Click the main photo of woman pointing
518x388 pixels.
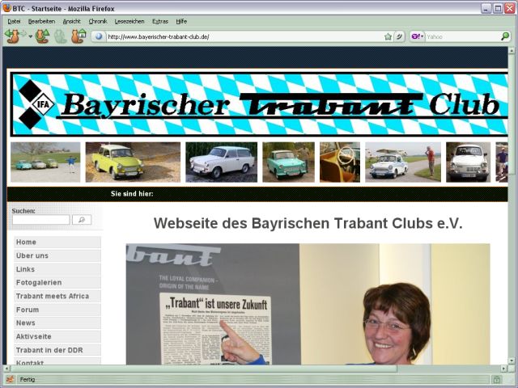pos(308,304)
